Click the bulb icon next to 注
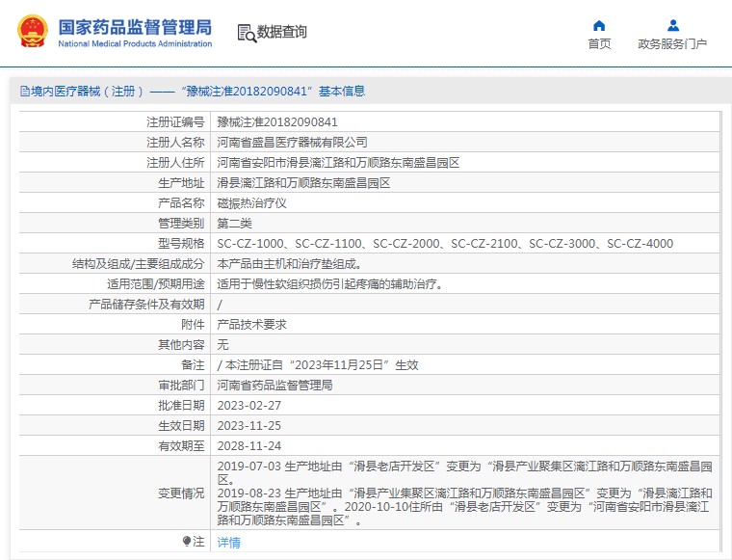This screenshot has height=560, width=732. pos(187,542)
